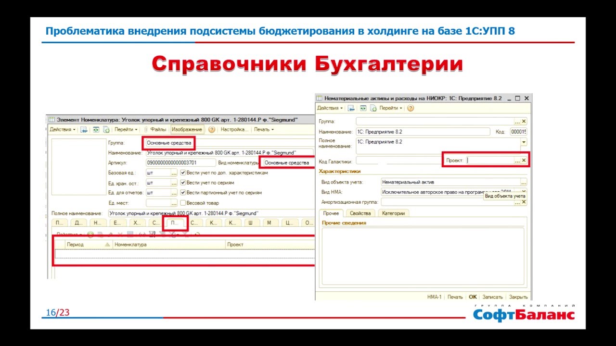The height and width of the screenshot is (346, 616).
Task: Clear Амортизационная группа with X button
Action: (524, 203)
